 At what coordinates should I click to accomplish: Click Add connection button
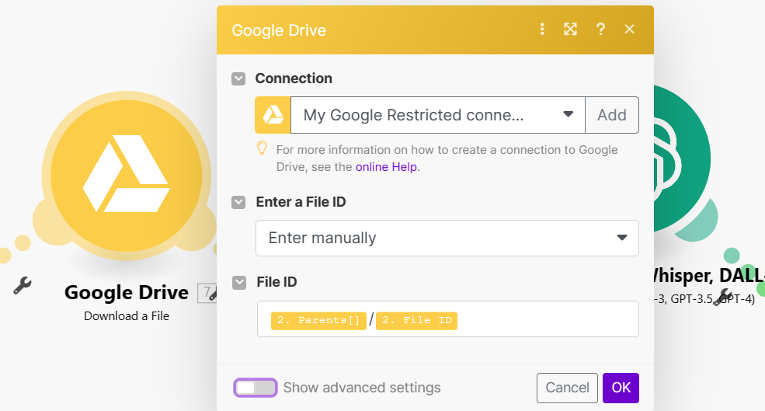point(611,115)
